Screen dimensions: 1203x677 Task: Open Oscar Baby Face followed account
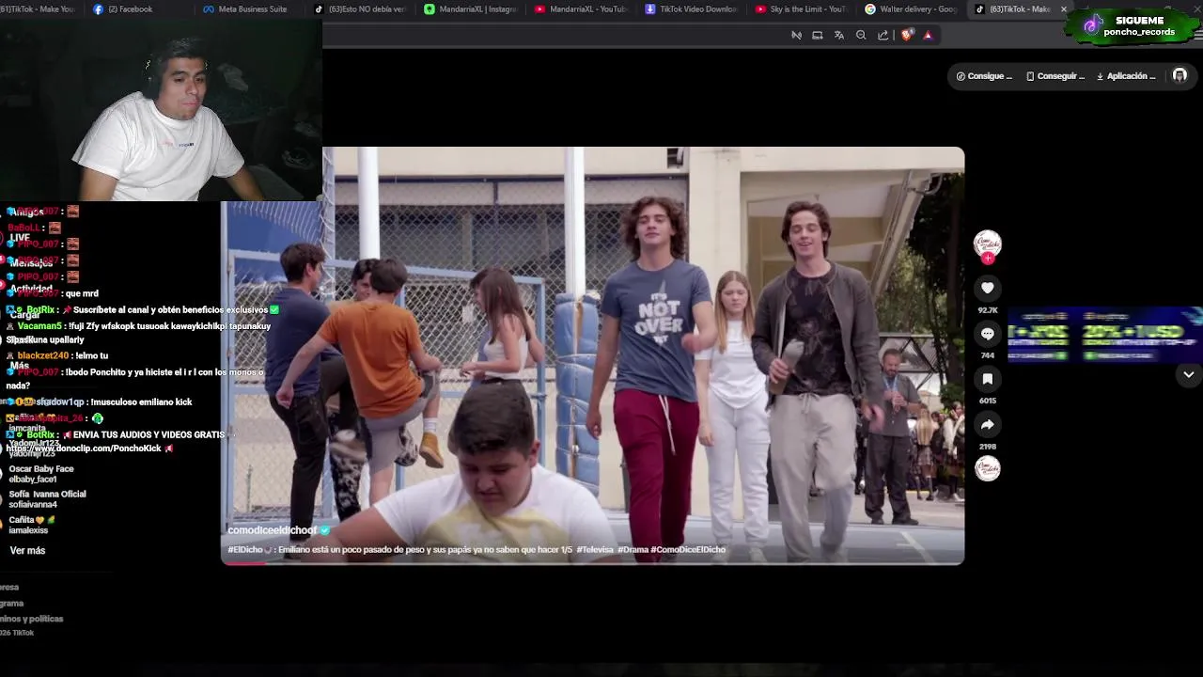(41, 474)
